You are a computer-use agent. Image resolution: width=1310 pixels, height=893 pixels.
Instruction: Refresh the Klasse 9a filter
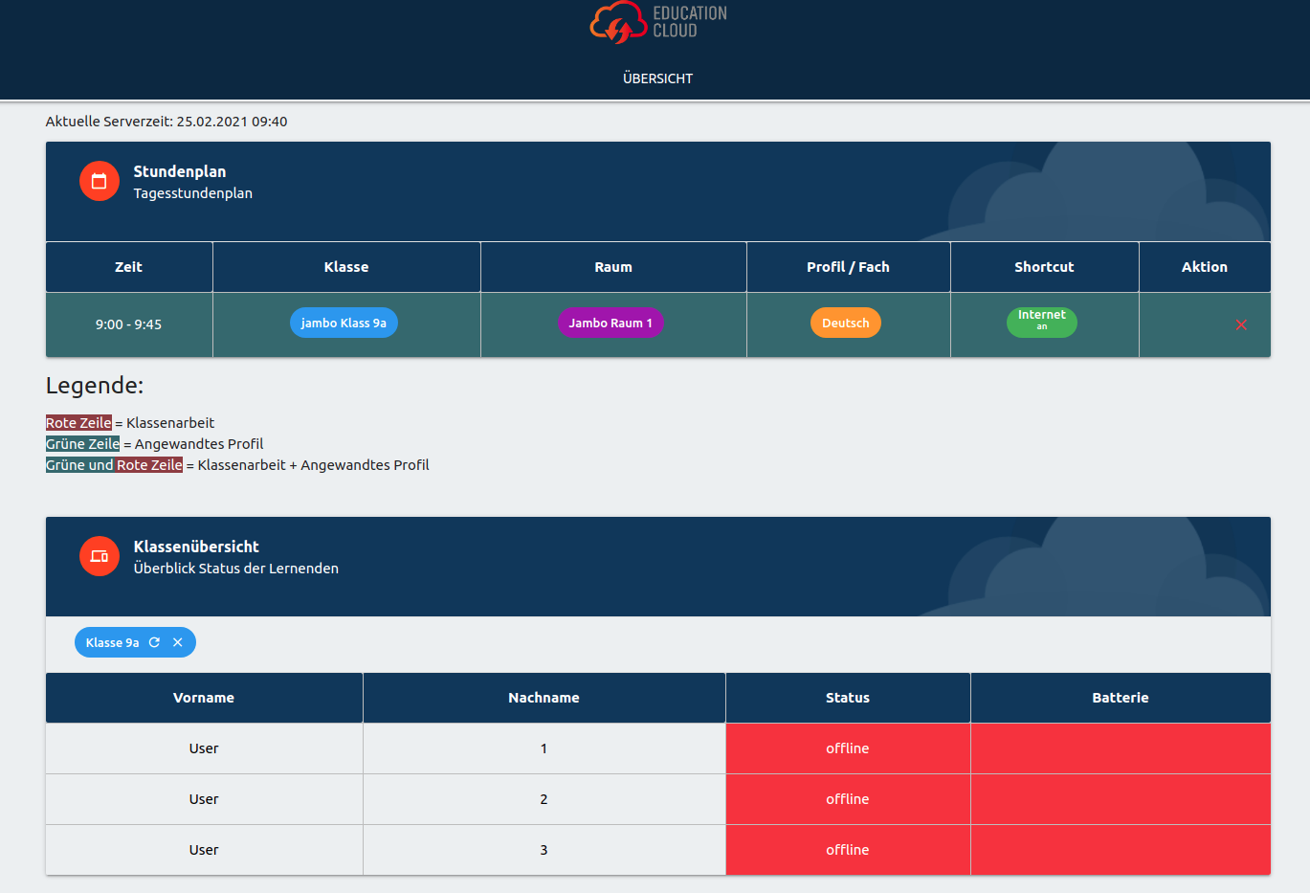pos(152,642)
